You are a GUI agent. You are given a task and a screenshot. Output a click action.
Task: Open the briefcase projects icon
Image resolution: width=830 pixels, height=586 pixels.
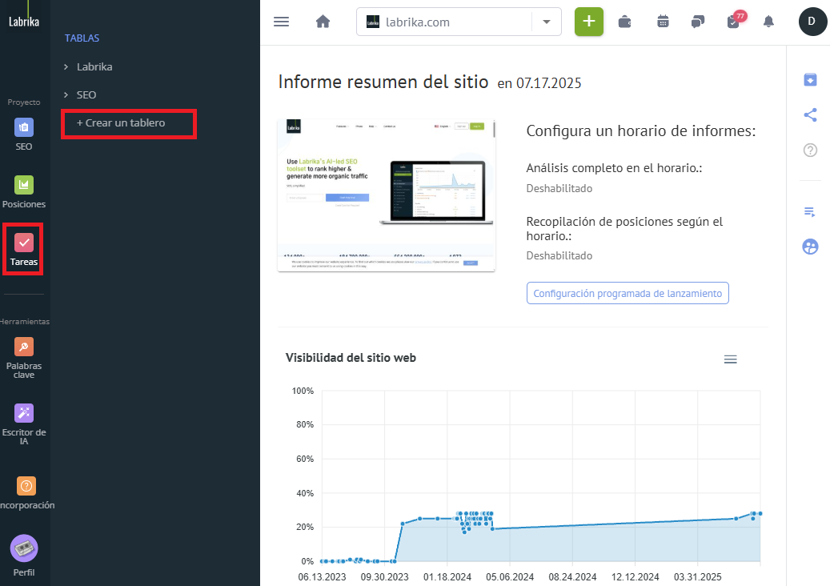(624, 22)
